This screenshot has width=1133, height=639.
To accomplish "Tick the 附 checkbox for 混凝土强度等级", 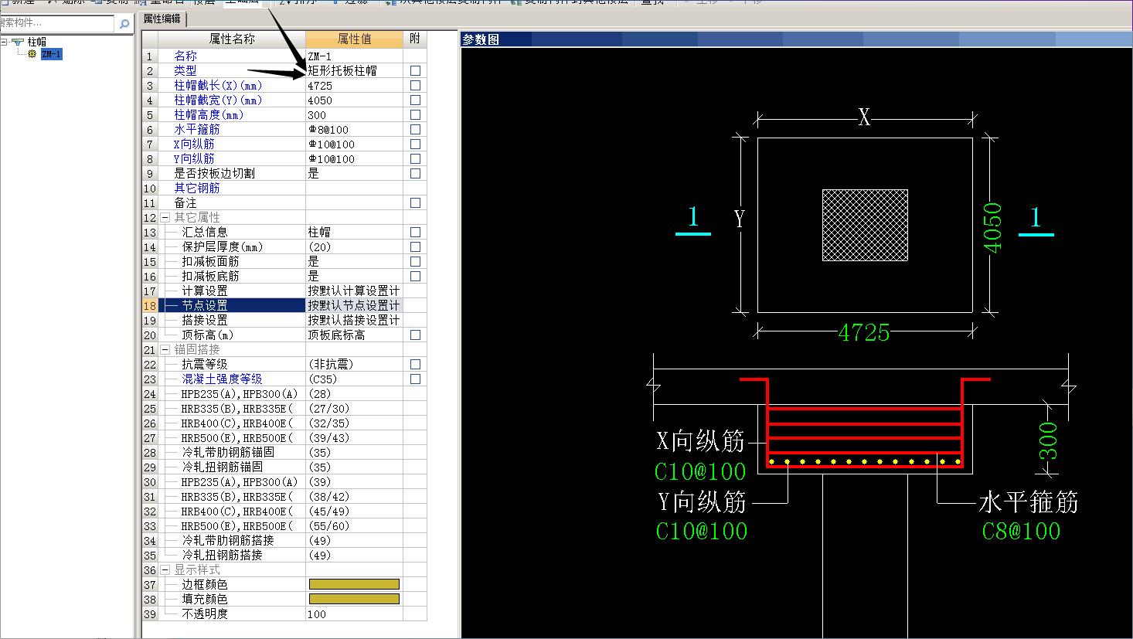I will [415, 379].
